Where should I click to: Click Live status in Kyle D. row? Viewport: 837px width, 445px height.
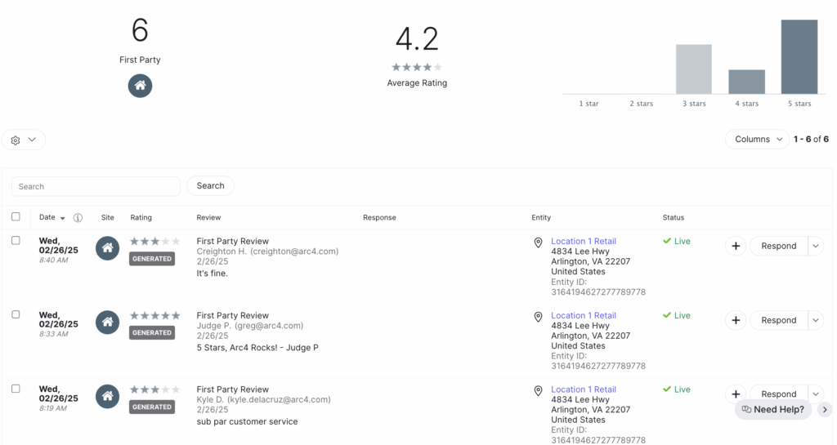click(x=676, y=389)
